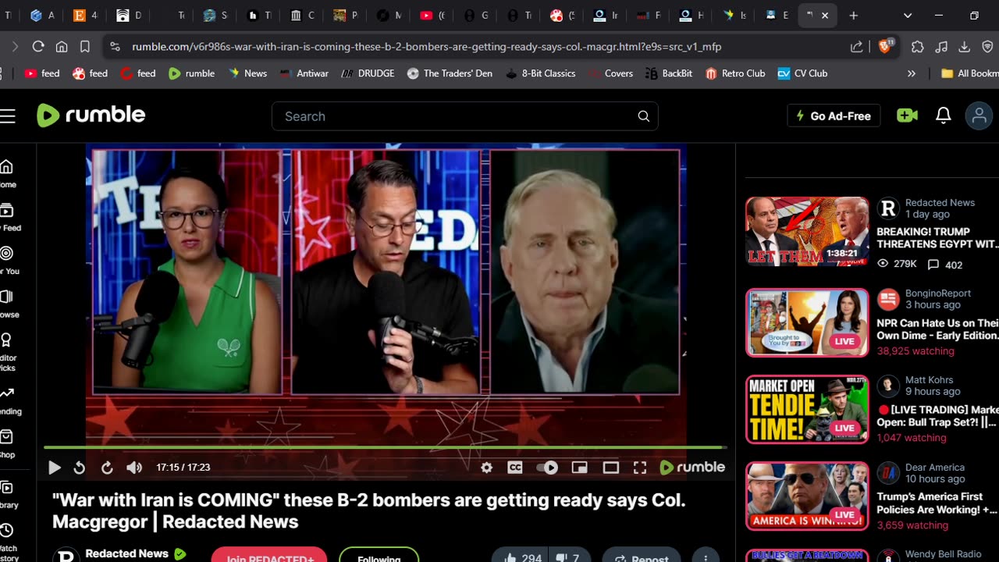The height and width of the screenshot is (562, 999).
Task: Switch to theater mode
Action: [611, 468]
